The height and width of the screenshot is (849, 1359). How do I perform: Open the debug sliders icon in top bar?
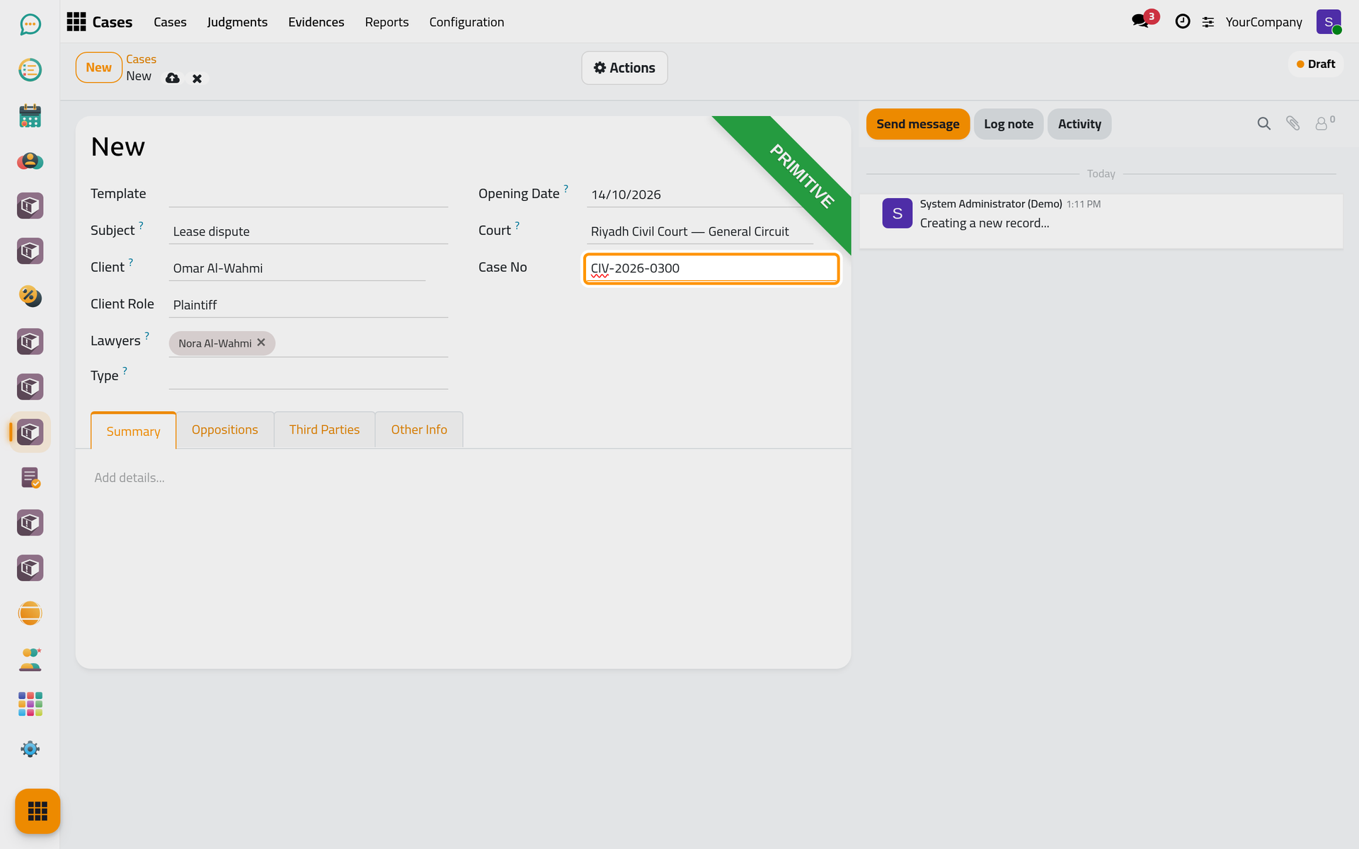coord(1208,22)
